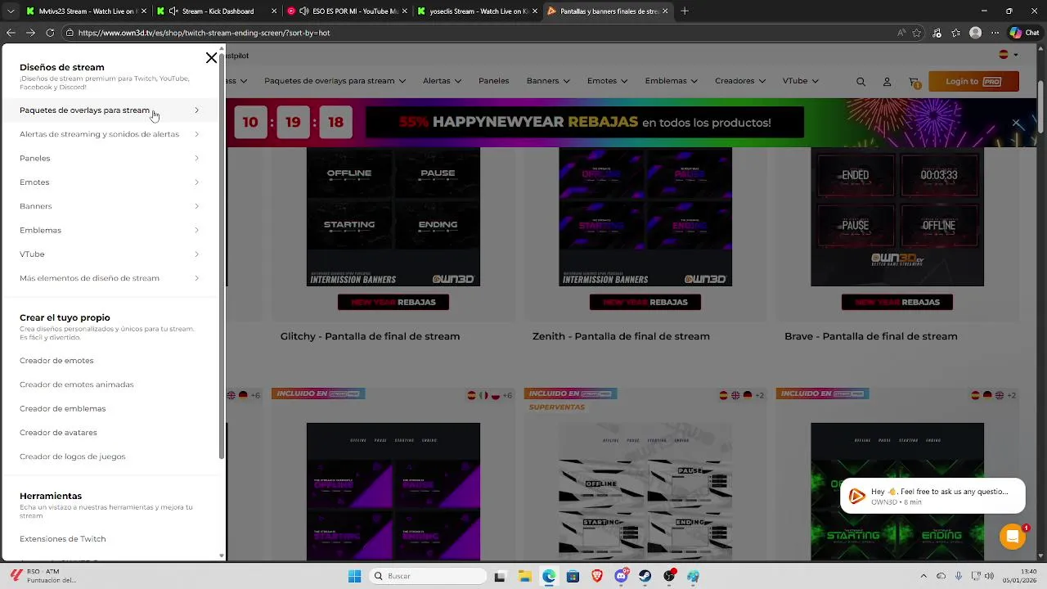Open Creador de emotes link

[x=56, y=361]
